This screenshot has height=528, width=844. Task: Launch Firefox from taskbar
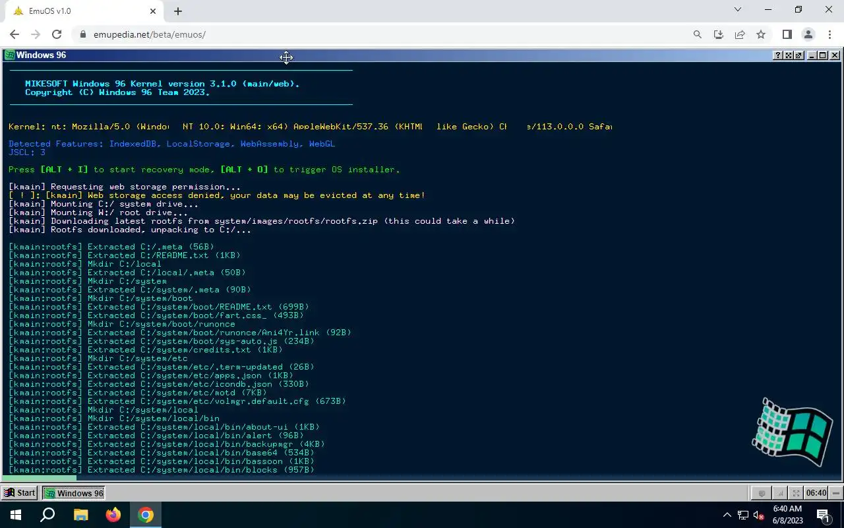[x=113, y=515]
